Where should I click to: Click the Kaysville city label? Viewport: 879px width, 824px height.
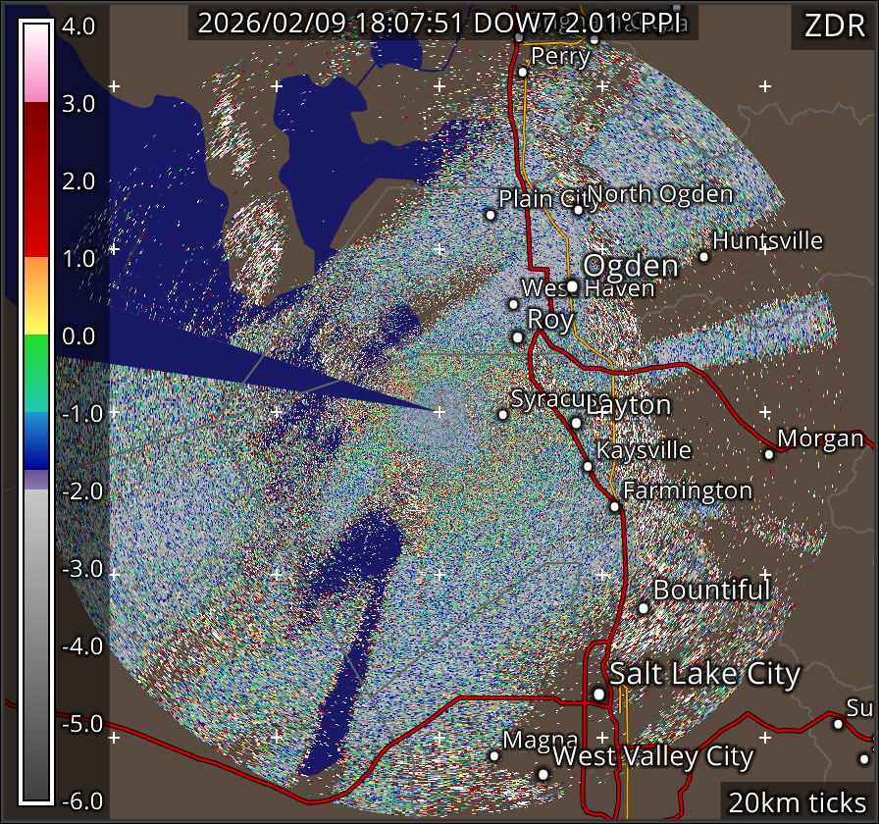click(645, 450)
